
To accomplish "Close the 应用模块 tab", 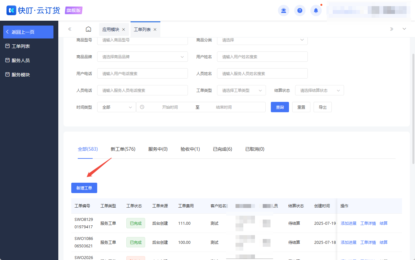I will (x=123, y=29).
